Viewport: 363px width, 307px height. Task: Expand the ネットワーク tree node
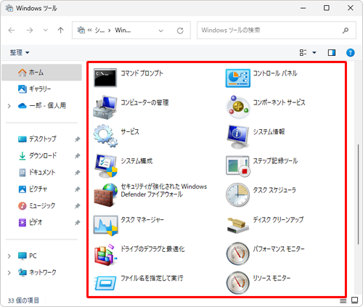(9, 273)
